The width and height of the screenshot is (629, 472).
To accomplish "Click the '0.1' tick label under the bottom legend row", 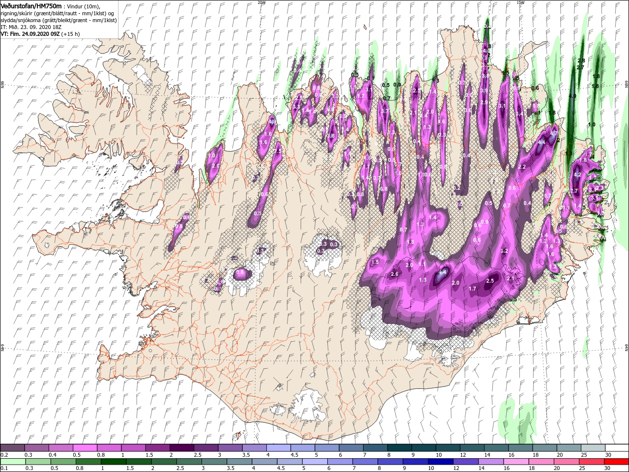I will click(x=4, y=469).
